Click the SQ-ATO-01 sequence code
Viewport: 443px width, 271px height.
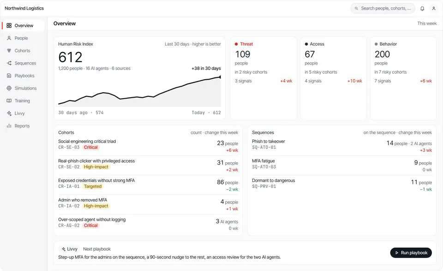tap(264, 147)
